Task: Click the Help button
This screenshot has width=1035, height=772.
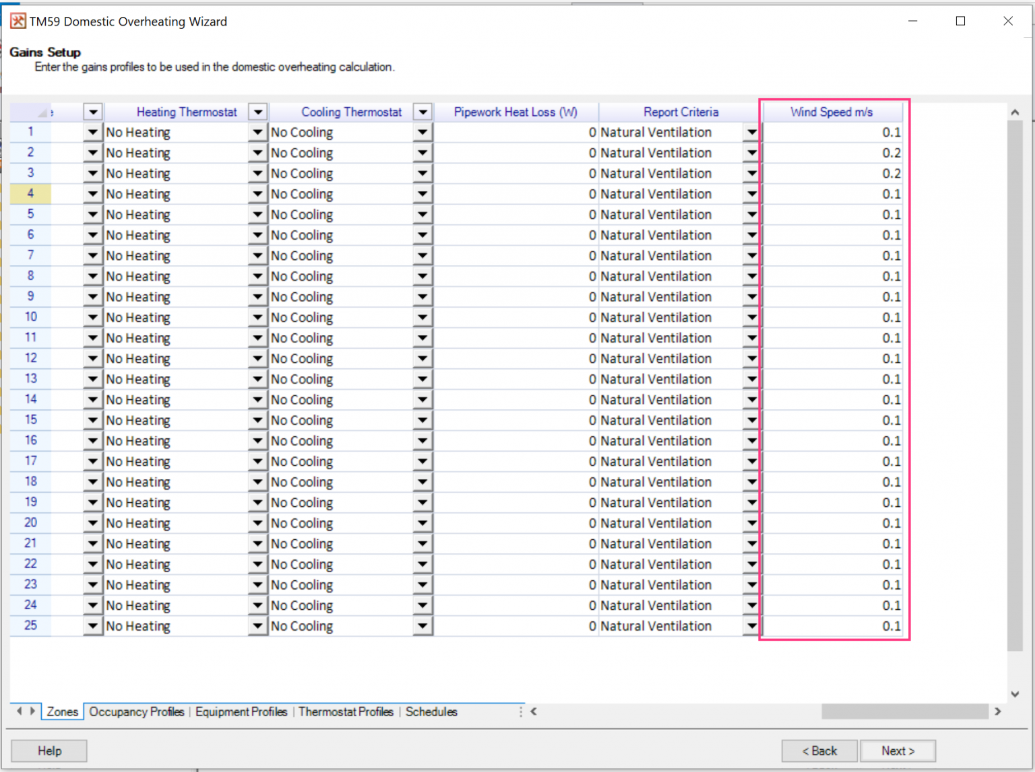Action: [x=49, y=750]
